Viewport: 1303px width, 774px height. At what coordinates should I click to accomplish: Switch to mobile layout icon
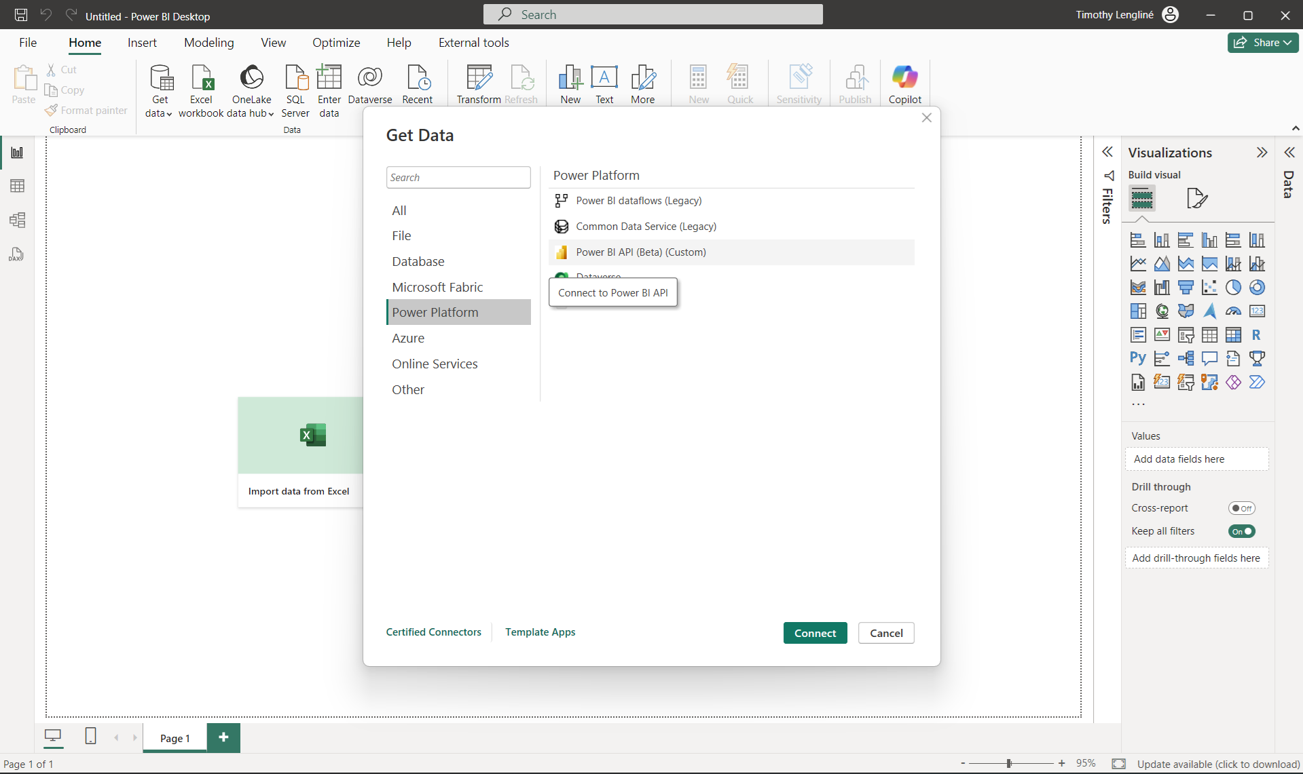(90, 736)
